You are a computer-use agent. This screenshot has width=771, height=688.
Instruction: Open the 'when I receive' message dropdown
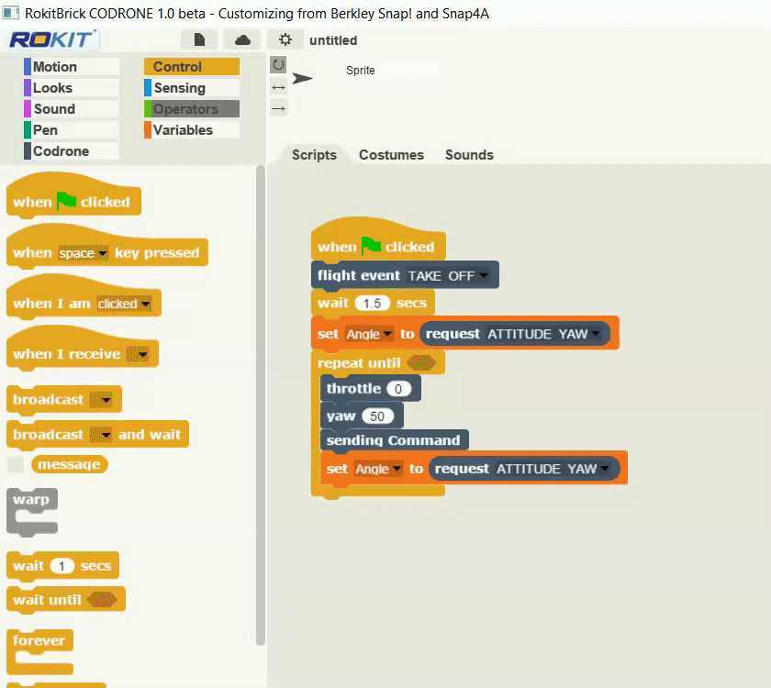pos(138,354)
